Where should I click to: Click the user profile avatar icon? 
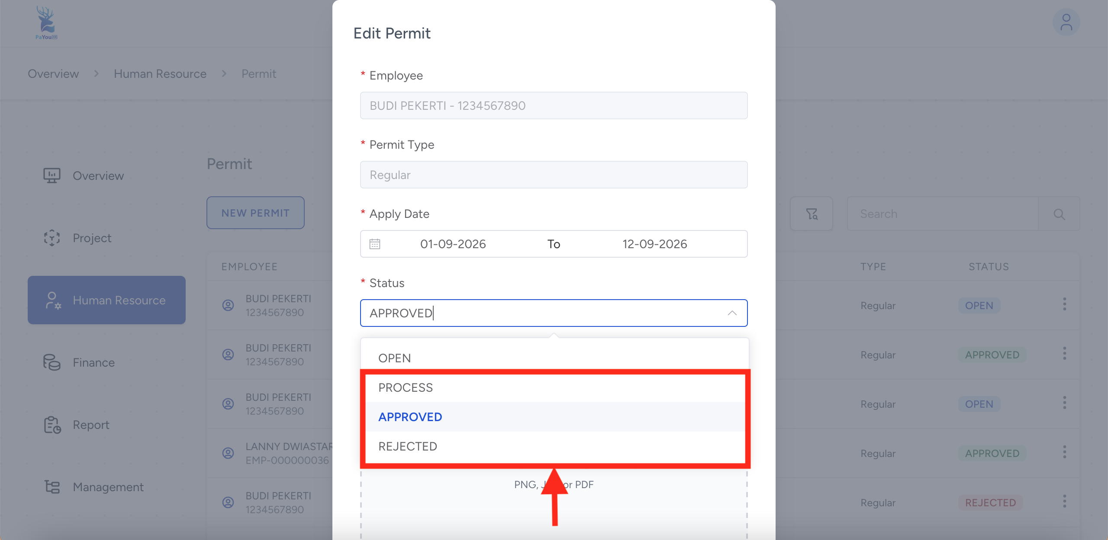(1066, 23)
